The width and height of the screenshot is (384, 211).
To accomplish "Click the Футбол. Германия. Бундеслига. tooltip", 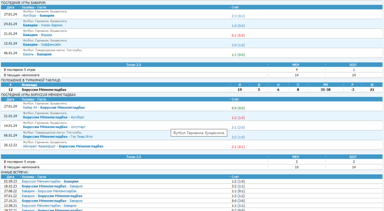I will tap(199, 133).
